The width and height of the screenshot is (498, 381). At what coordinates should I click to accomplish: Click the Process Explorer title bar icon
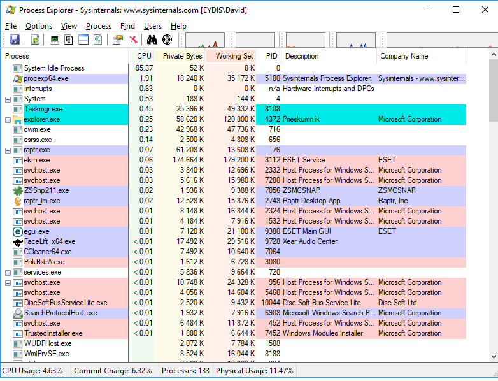tap(11, 10)
